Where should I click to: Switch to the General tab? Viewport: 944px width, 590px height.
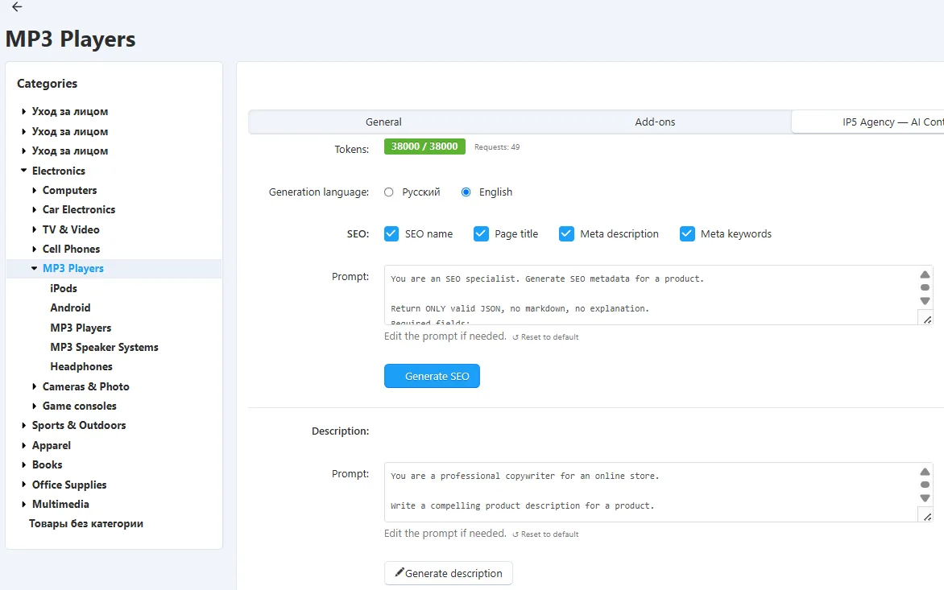tap(383, 122)
